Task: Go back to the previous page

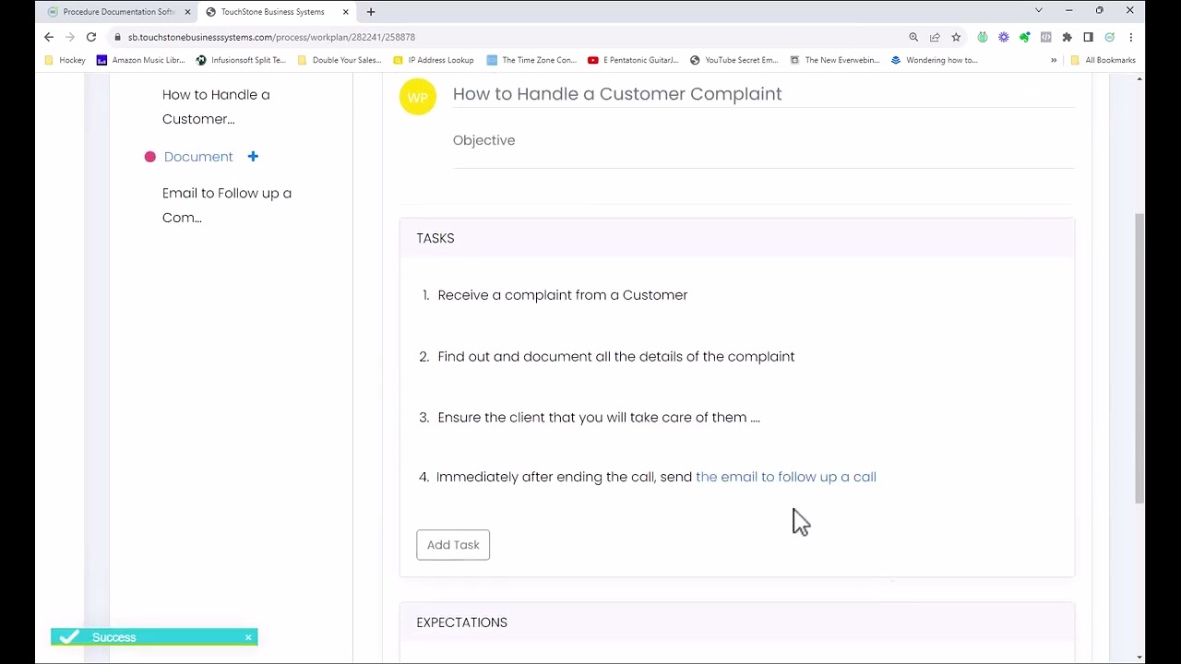Action: coord(49,37)
